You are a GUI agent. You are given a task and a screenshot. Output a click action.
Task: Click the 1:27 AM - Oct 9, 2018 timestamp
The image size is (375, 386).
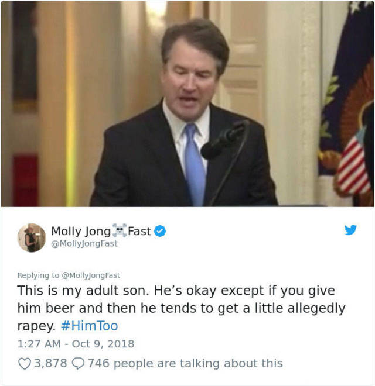click(76, 344)
